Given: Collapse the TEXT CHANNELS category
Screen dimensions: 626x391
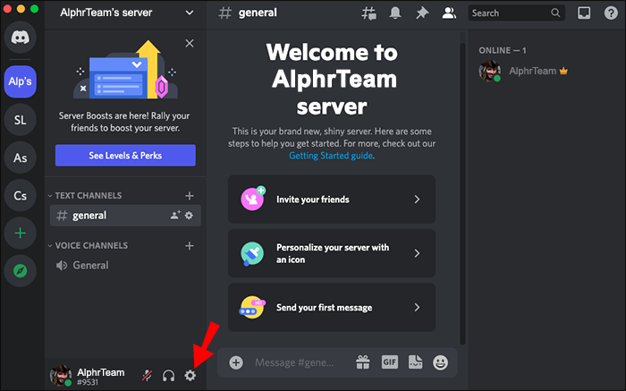Looking at the screenshot, I should pos(85,196).
